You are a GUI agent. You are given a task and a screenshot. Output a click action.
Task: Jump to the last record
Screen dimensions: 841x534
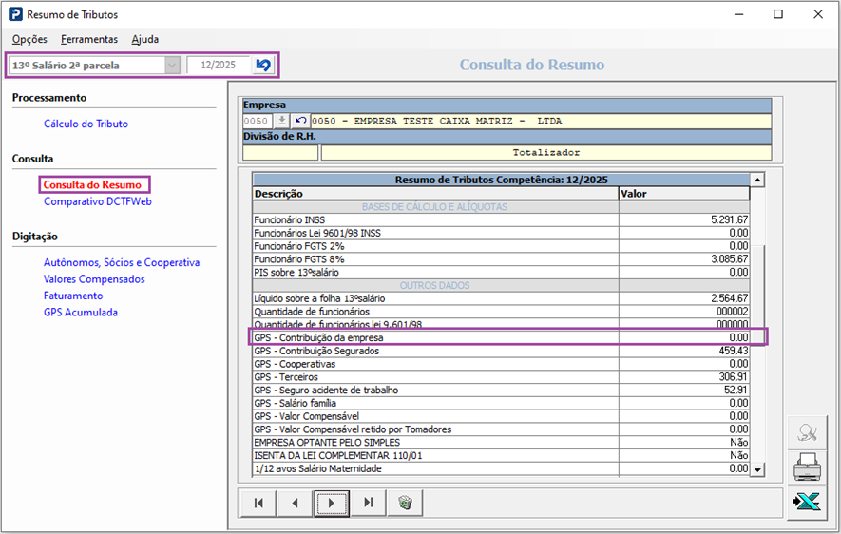(x=368, y=503)
